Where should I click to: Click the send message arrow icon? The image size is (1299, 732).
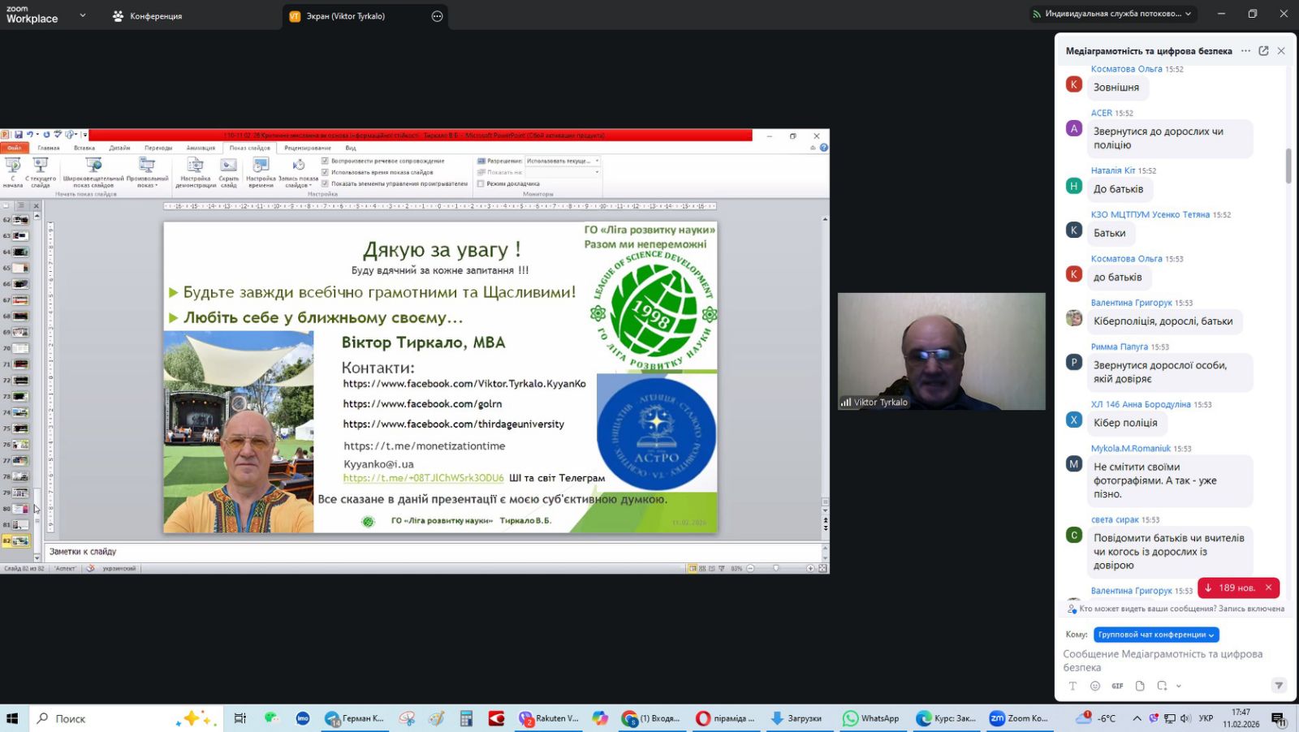(x=1279, y=686)
